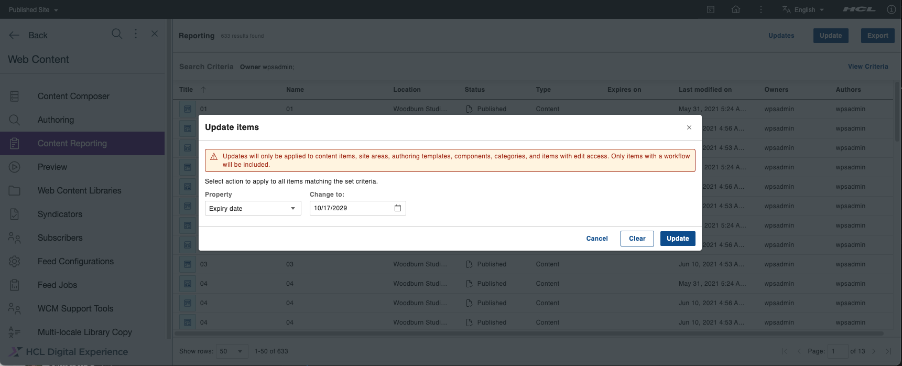Open the calendar picker in Change to field
Viewport: 902px width, 366px height.
(398, 208)
